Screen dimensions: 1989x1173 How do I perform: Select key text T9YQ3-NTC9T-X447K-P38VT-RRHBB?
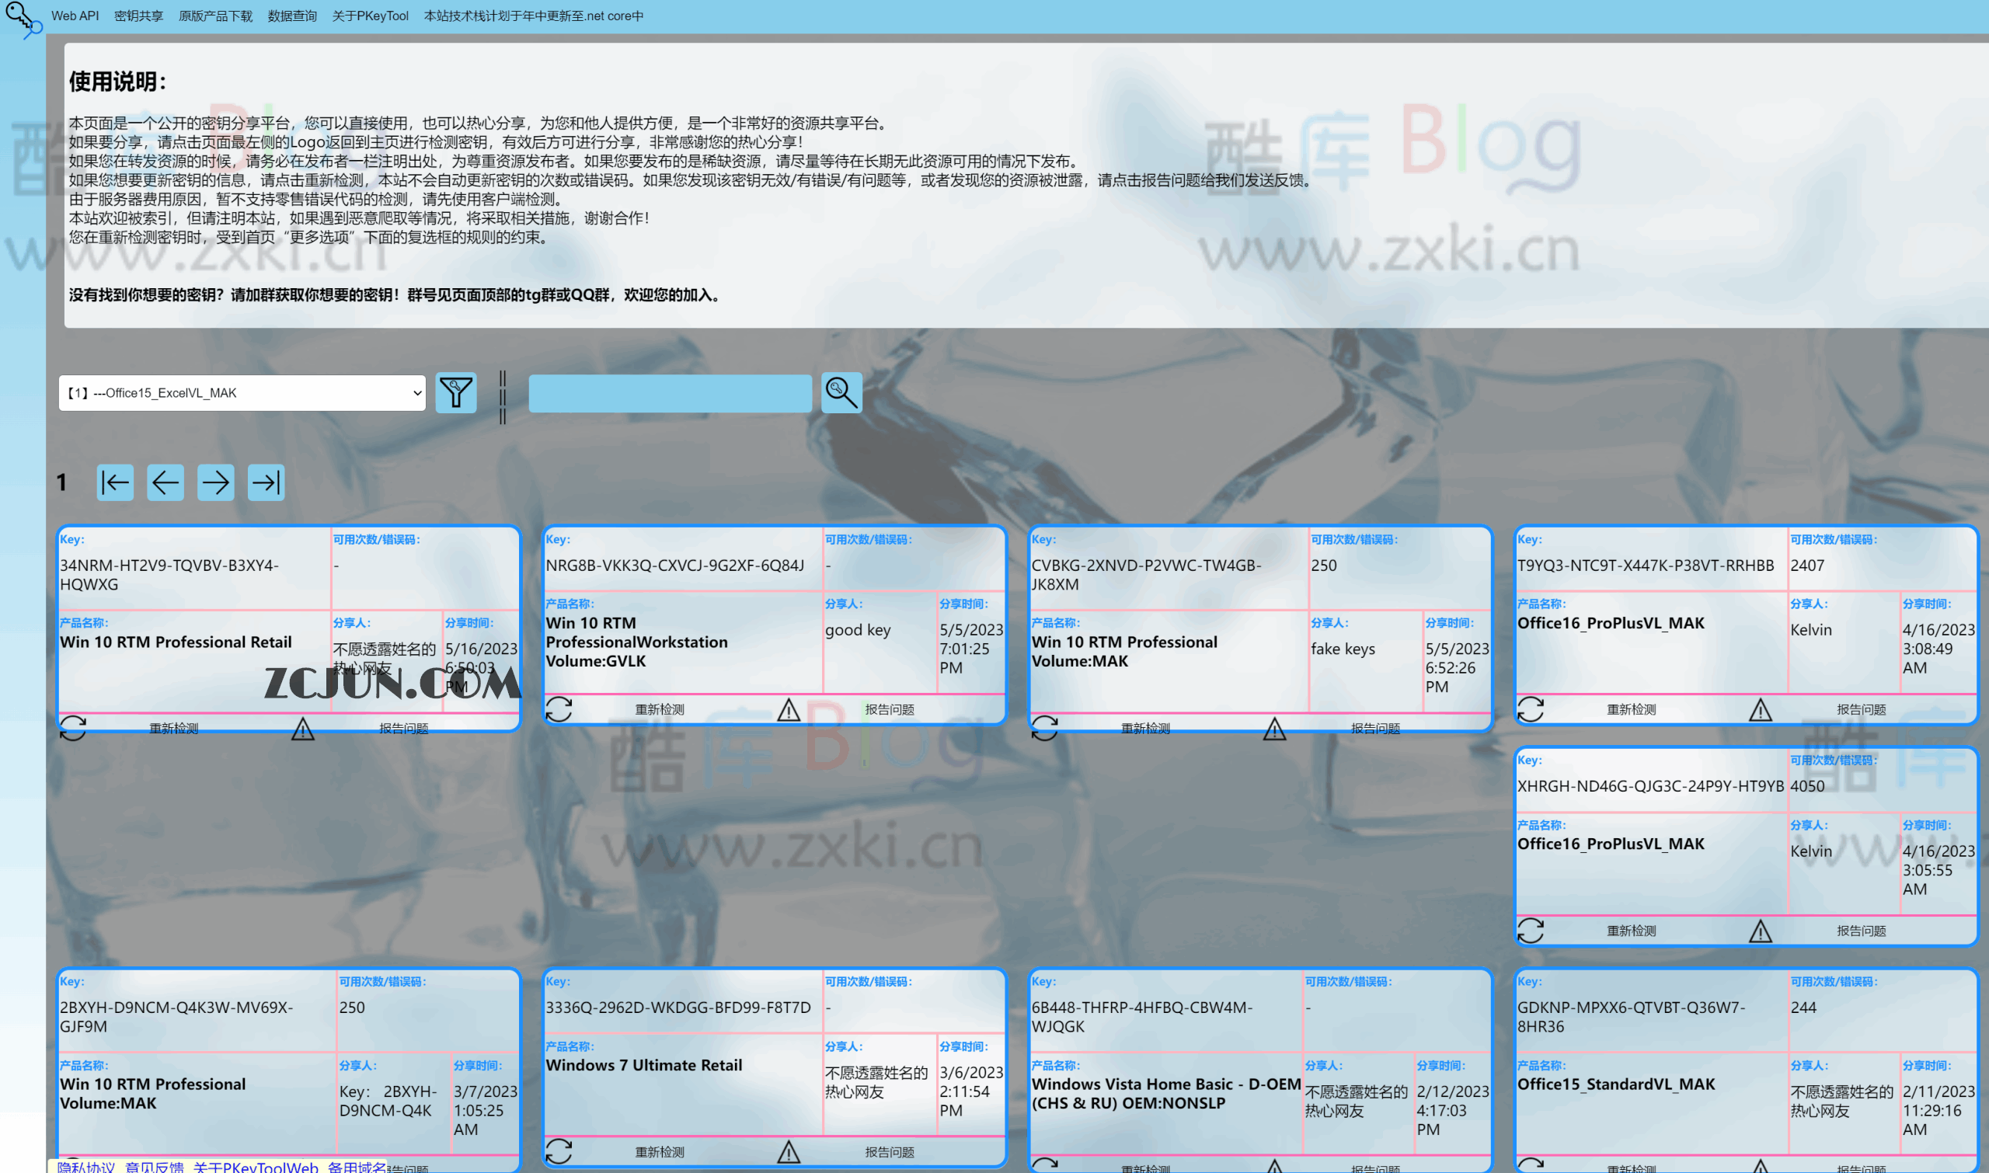click(x=1646, y=566)
